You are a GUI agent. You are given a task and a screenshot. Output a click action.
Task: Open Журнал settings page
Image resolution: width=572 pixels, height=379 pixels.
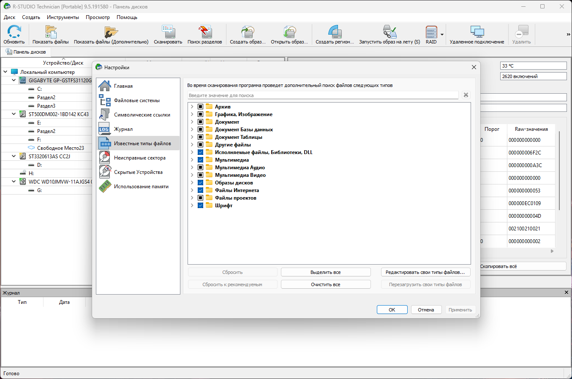click(x=138, y=129)
